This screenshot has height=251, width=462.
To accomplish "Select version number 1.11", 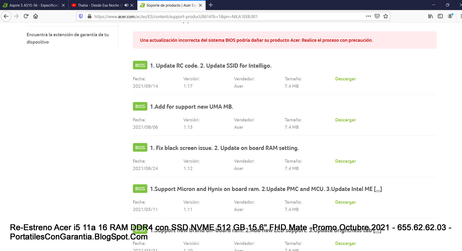I will (x=188, y=209).
